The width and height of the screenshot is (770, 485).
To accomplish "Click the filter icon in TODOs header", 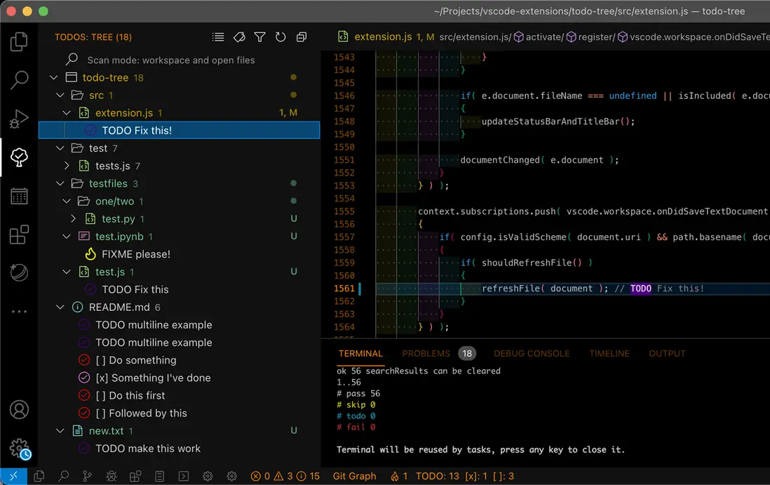I will click(259, 37).
